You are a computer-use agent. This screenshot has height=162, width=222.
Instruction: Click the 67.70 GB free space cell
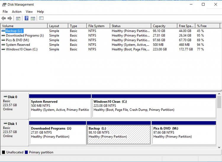pyautogui.click(x=185, y=40)
